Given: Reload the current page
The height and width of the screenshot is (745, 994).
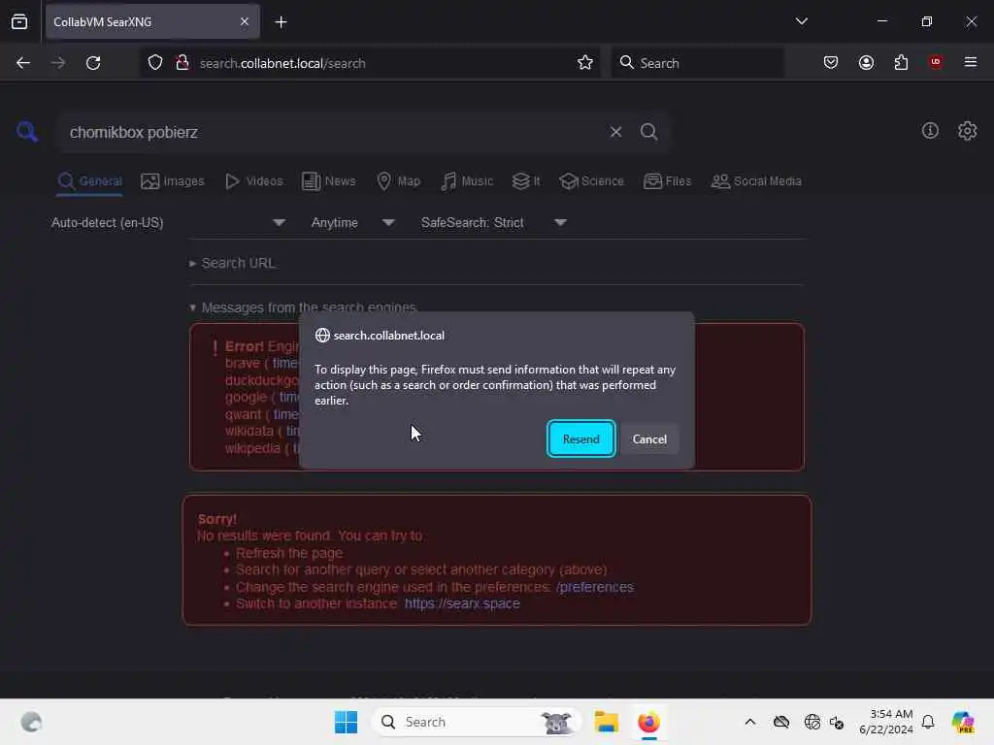Looking at the screenshot, I should [x=93, y=63].
